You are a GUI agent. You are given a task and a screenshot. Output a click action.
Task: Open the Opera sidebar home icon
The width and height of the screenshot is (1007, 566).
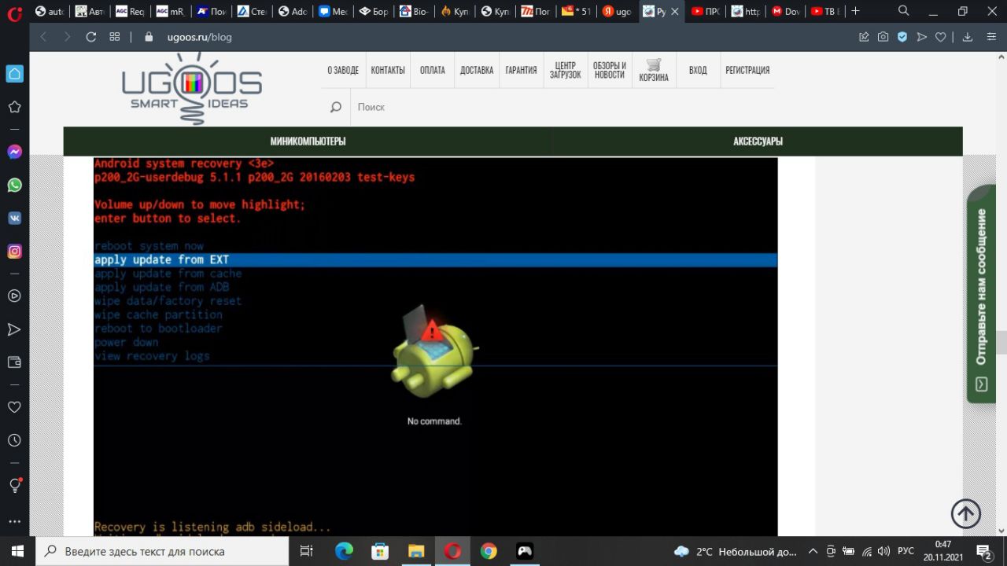[14, 74]
